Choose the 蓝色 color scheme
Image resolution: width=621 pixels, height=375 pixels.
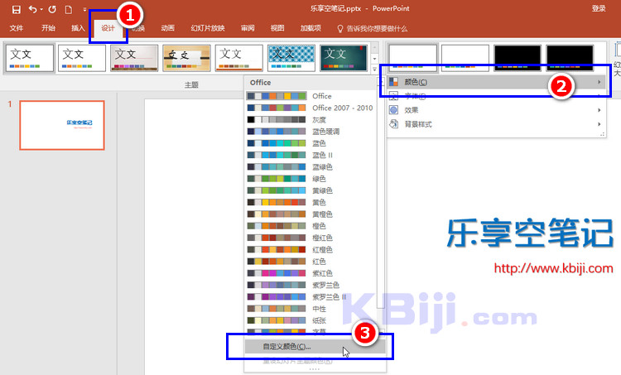pyautogui.click(x=310, y=143)
